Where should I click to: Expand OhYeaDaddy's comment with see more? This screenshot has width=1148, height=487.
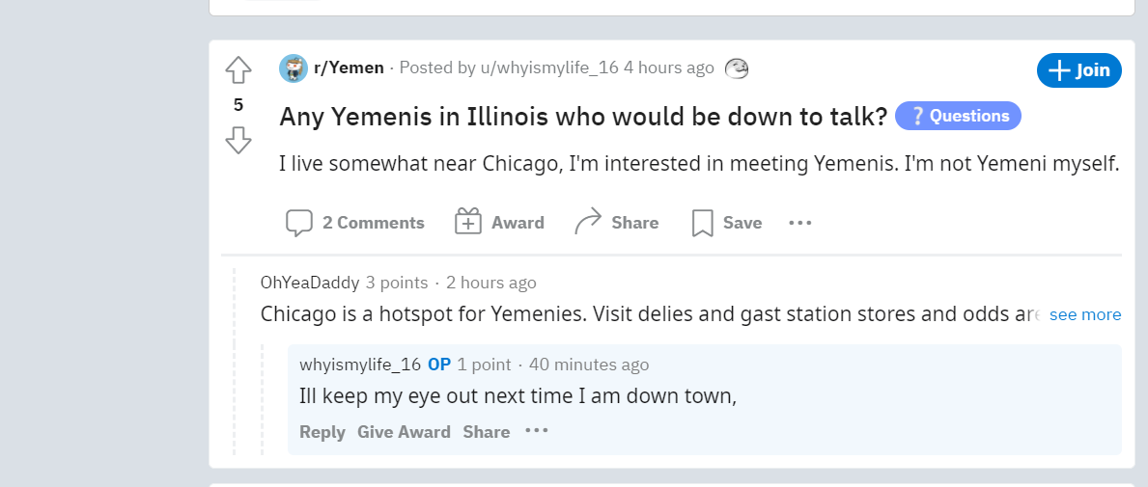[1085, 315]
